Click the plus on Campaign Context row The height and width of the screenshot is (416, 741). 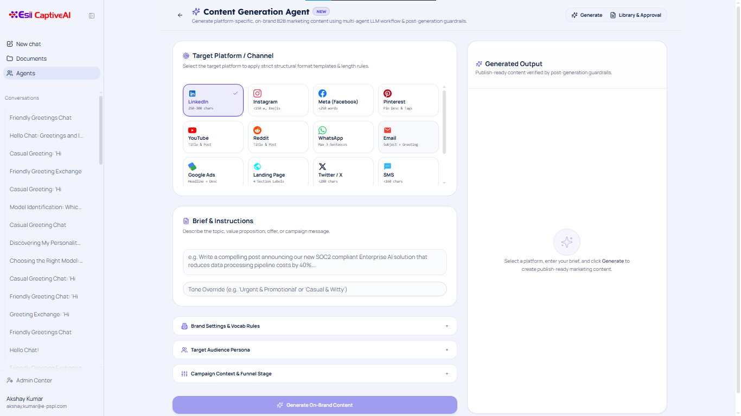[x=447, y=374]
